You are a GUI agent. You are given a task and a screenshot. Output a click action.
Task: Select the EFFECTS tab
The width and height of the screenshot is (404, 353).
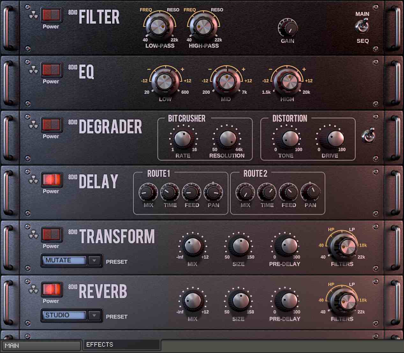121,345
